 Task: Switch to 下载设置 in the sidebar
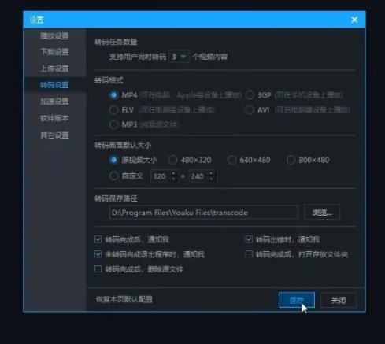54,52
